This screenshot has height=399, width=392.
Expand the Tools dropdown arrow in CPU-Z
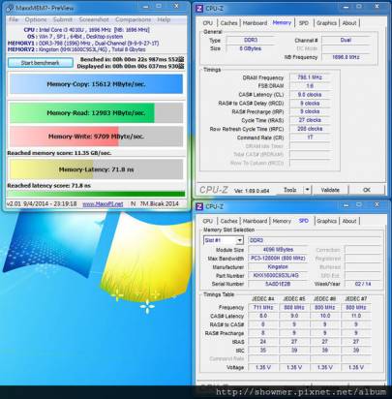pos(307,190)
